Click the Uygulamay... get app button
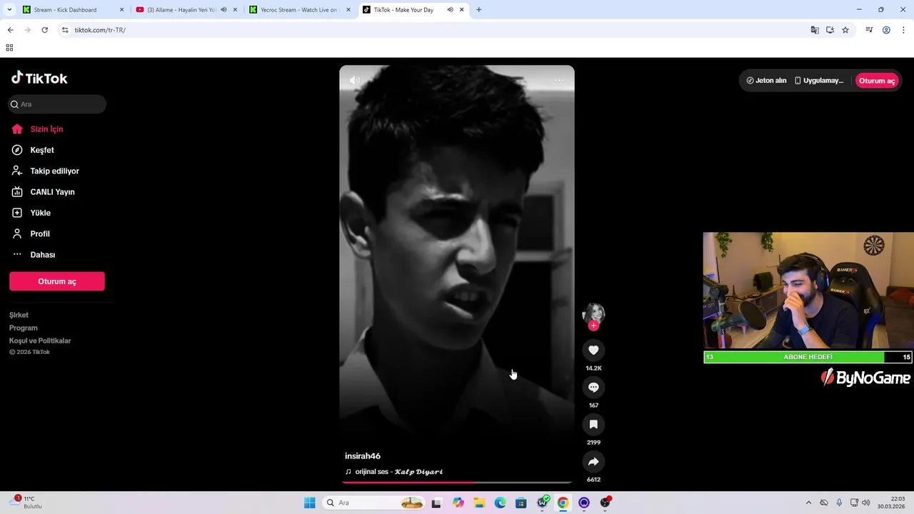914x514 pixels. coord(819,81)
